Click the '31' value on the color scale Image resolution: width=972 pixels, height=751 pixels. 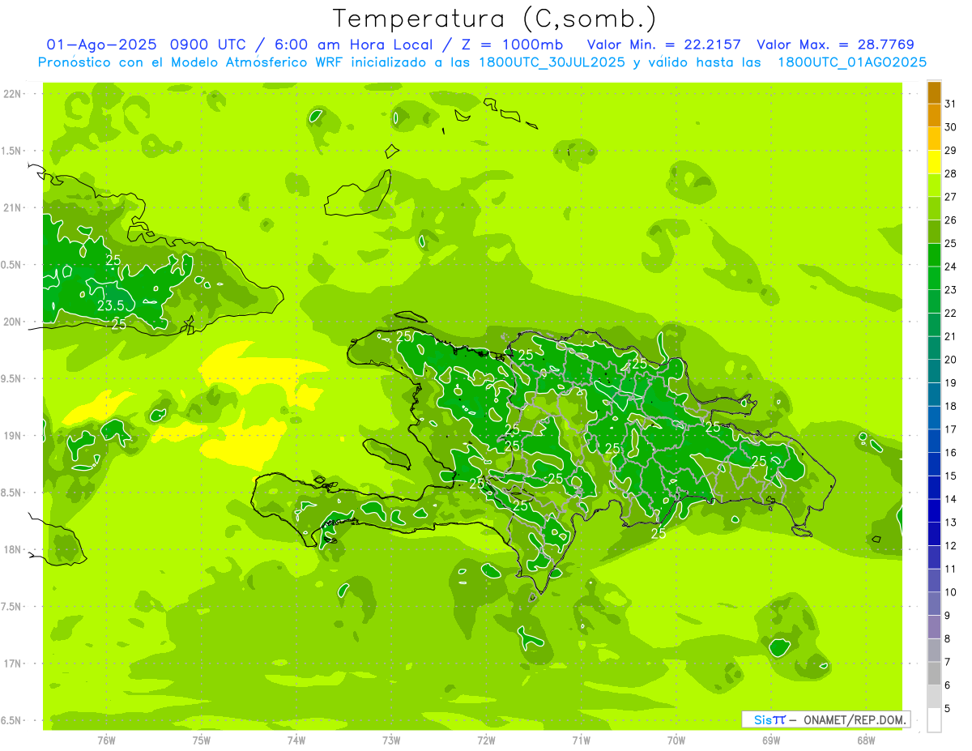951,104
